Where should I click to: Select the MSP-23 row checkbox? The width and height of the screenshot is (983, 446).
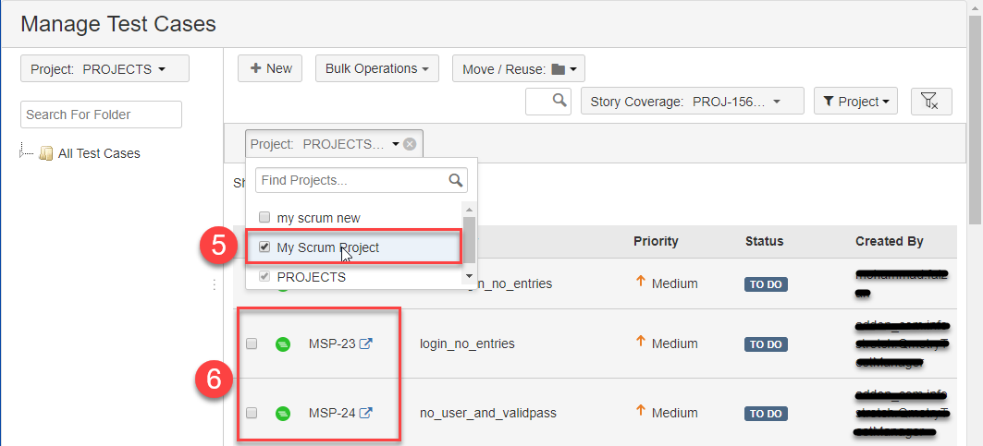point(252,344)
